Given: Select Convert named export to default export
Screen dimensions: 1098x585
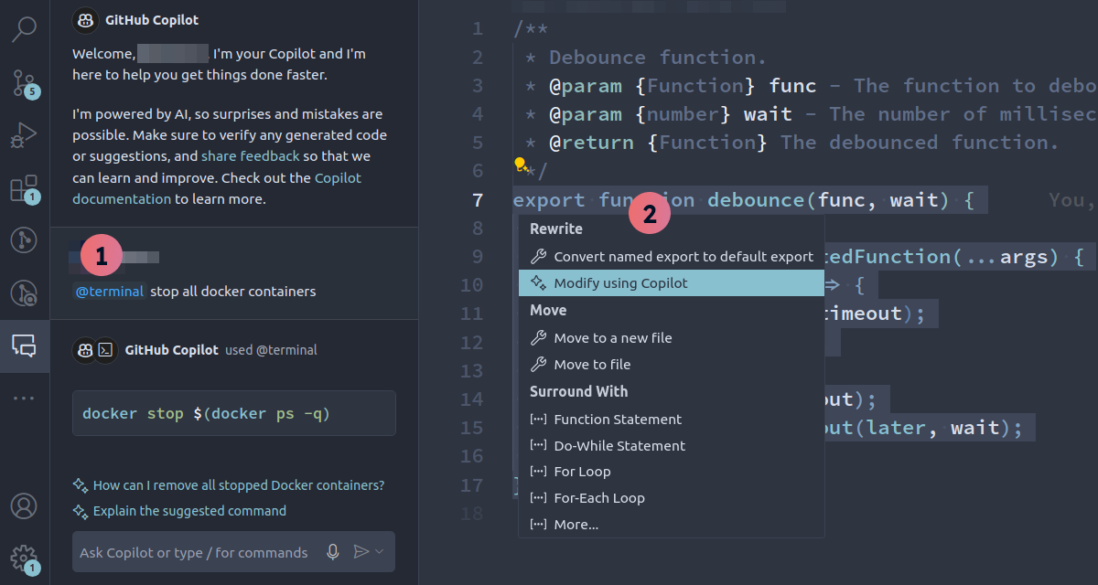Looking at the screenshot, I should coord(672,257).
